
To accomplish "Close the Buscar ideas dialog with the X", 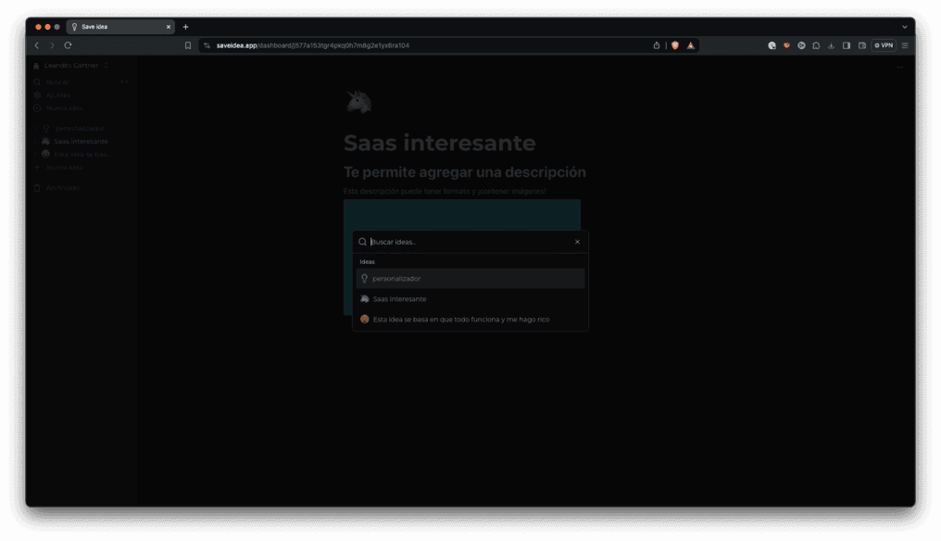I will point(576,241).
